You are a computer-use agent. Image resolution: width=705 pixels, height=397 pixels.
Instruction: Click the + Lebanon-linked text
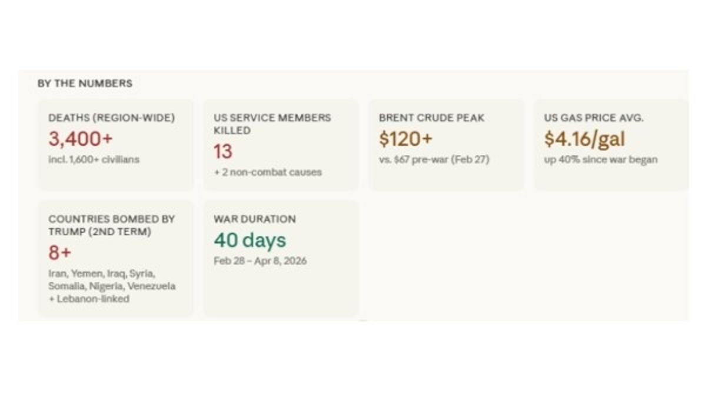point(89,299)
